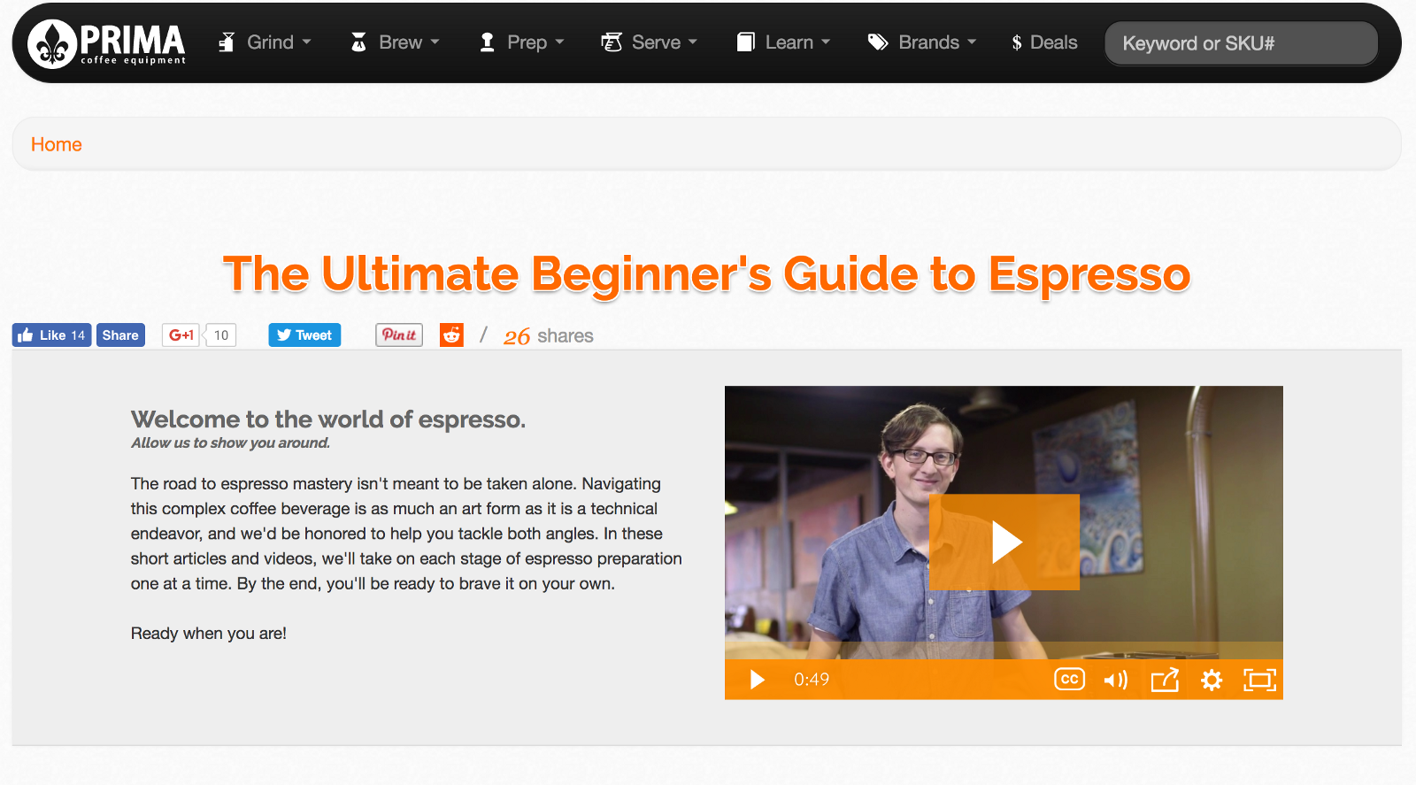Viewport: 1416px width, 785px height.
Task: Click The Ultimate Beginner's Guide to Espresso heading
Action: tap(706, 273)
